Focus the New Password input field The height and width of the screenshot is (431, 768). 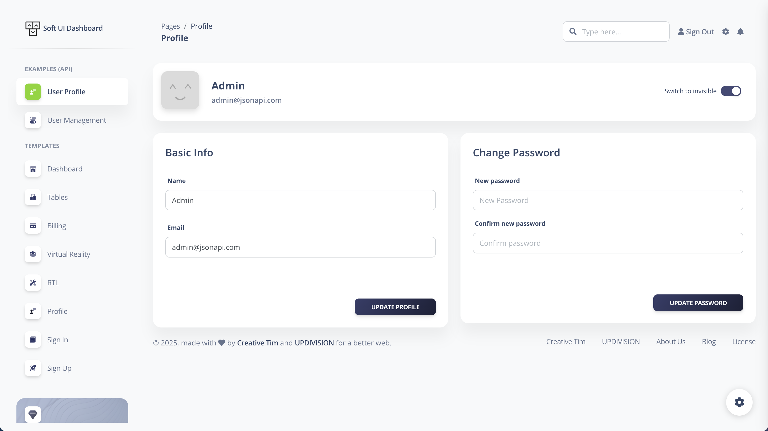click(x=608, y=200)
